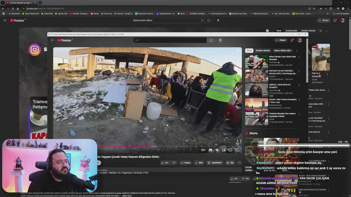Viewport: 351px width, 197px height.
Task: Open account avatar menu in the front window
Action: 300,40
